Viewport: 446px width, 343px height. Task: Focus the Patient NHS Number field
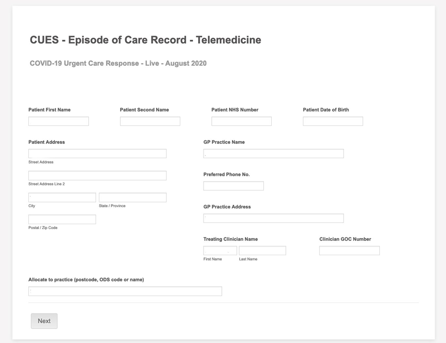[x=242, y=121]
